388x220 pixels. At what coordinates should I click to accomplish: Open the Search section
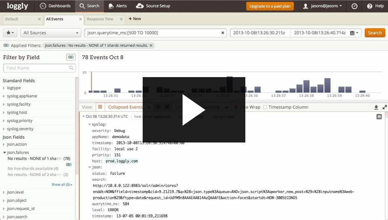(89, 6)
